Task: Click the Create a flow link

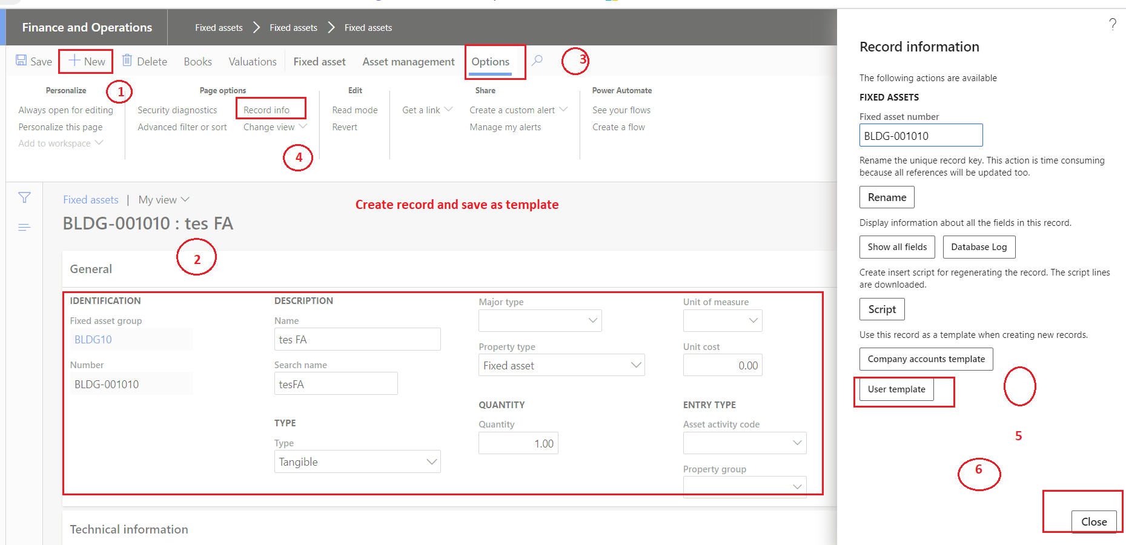Action: tap(618, 127)
